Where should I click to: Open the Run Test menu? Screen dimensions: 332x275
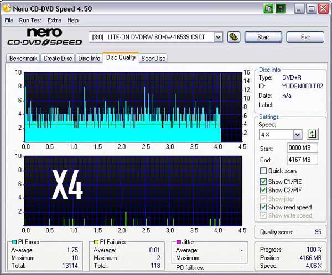[x=30, y=20]
